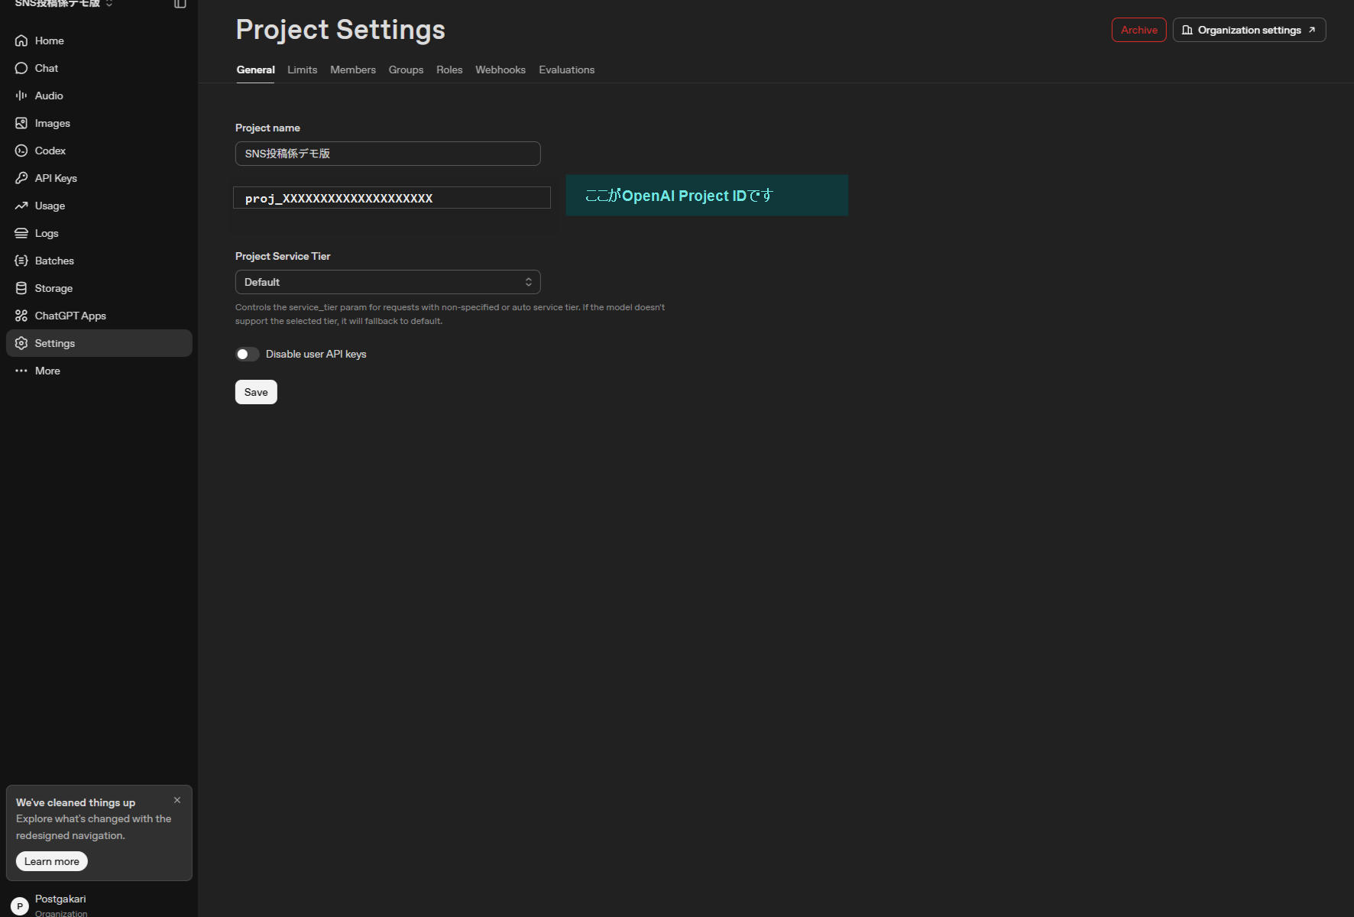Click Learn more in the notice
Viewport: 1354px width, 917px height.
(52, 861)
